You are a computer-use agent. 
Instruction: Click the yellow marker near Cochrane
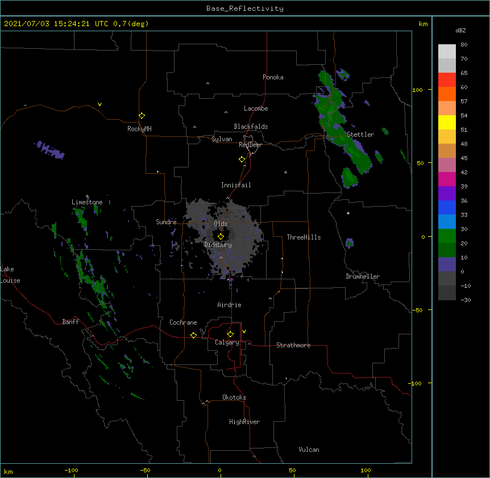(x=193, y=335)
